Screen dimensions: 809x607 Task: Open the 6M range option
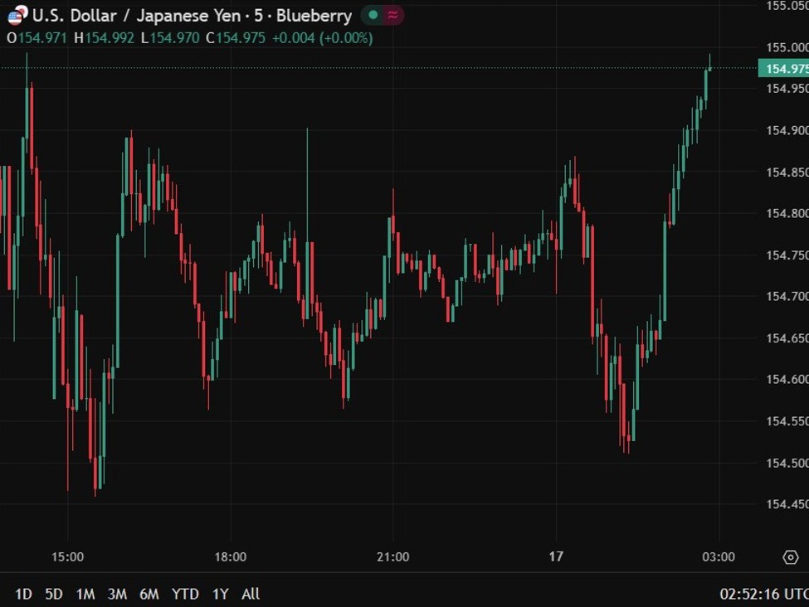(x=149, y=594)
